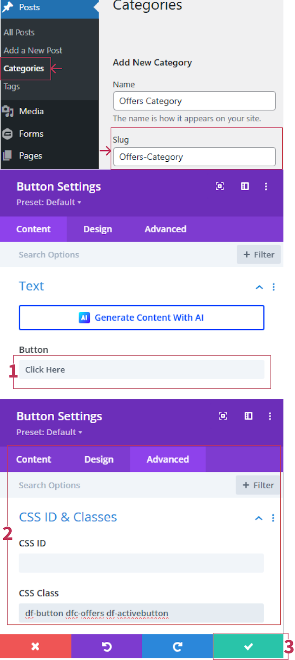Click the red X discard button
This screenshot has height=660, width=295.
tap(35, 646)
